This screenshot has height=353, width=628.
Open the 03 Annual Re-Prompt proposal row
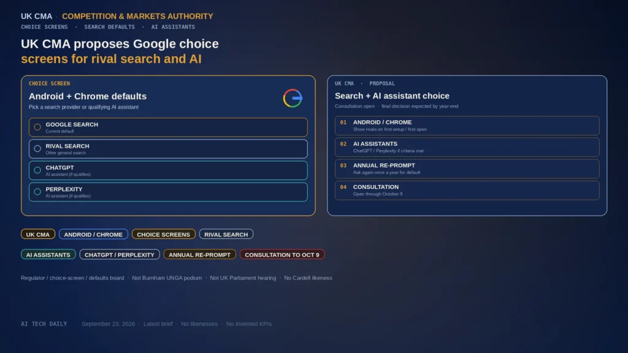coord(467,169)
